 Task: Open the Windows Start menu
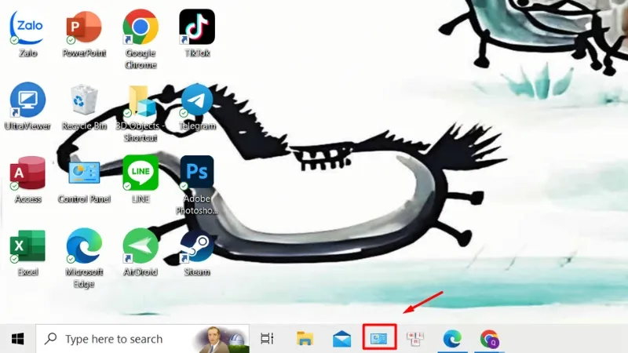point(17,339)
